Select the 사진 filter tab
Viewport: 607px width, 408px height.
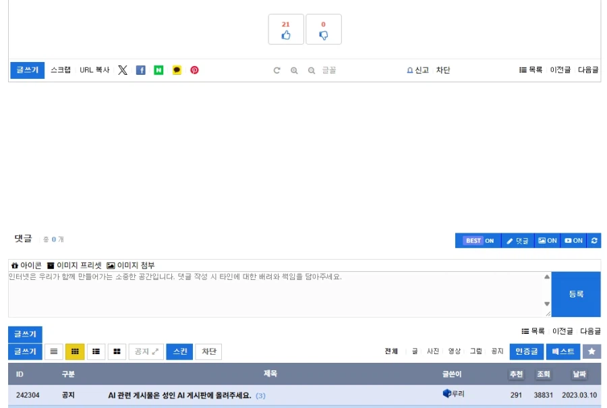click(433, 351)
